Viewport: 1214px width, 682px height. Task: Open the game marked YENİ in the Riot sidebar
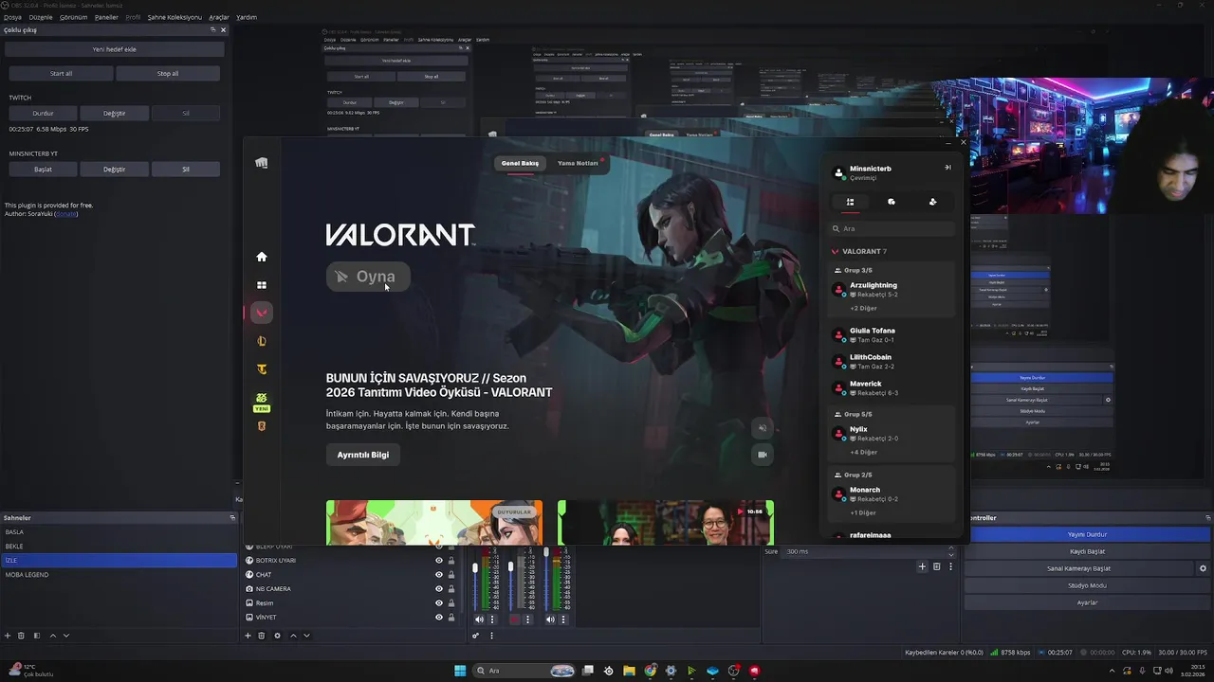pyautogui.click(x=262, y=403)
